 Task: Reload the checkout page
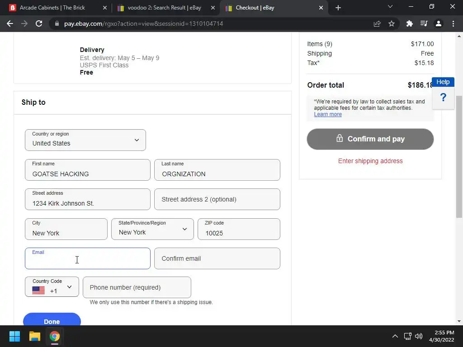coord(39,23)
